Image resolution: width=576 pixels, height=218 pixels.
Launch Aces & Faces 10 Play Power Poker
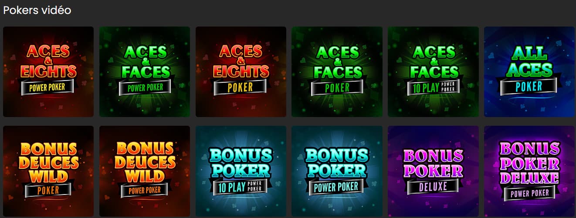433,72
